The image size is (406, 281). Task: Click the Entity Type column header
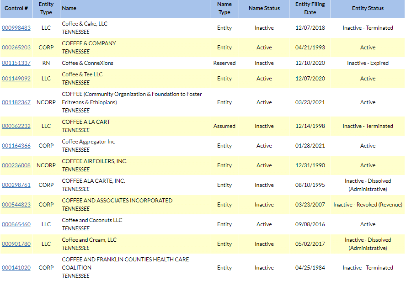point(46,8)
